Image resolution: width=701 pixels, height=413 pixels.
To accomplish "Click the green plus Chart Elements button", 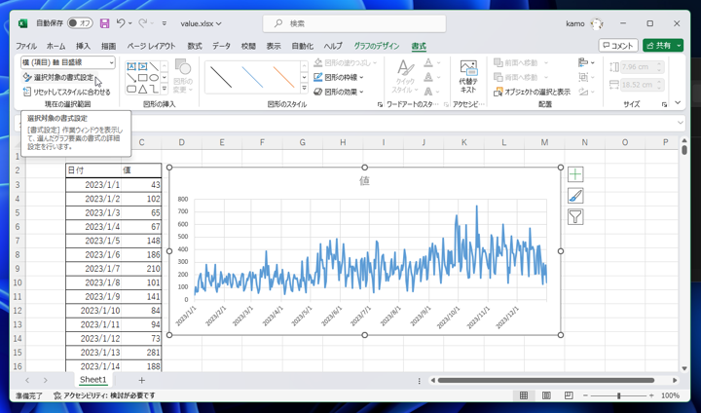I will pyautogui.click(x=575, y=174).
